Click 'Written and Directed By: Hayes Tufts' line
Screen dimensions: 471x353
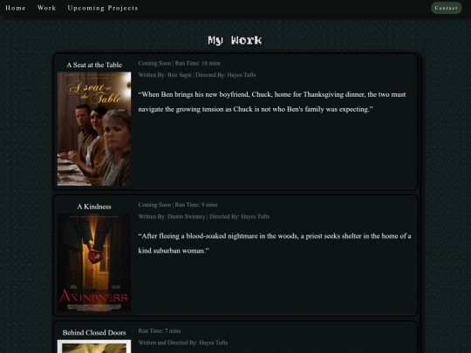[183, 343]
